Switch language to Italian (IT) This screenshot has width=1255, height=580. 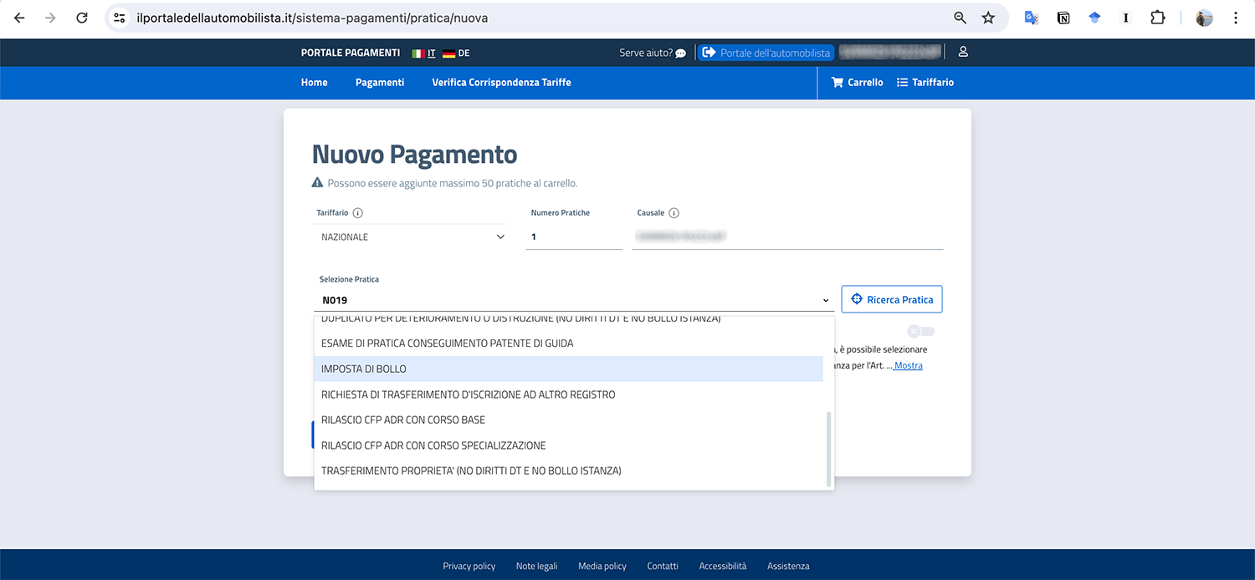click(424, 53)
